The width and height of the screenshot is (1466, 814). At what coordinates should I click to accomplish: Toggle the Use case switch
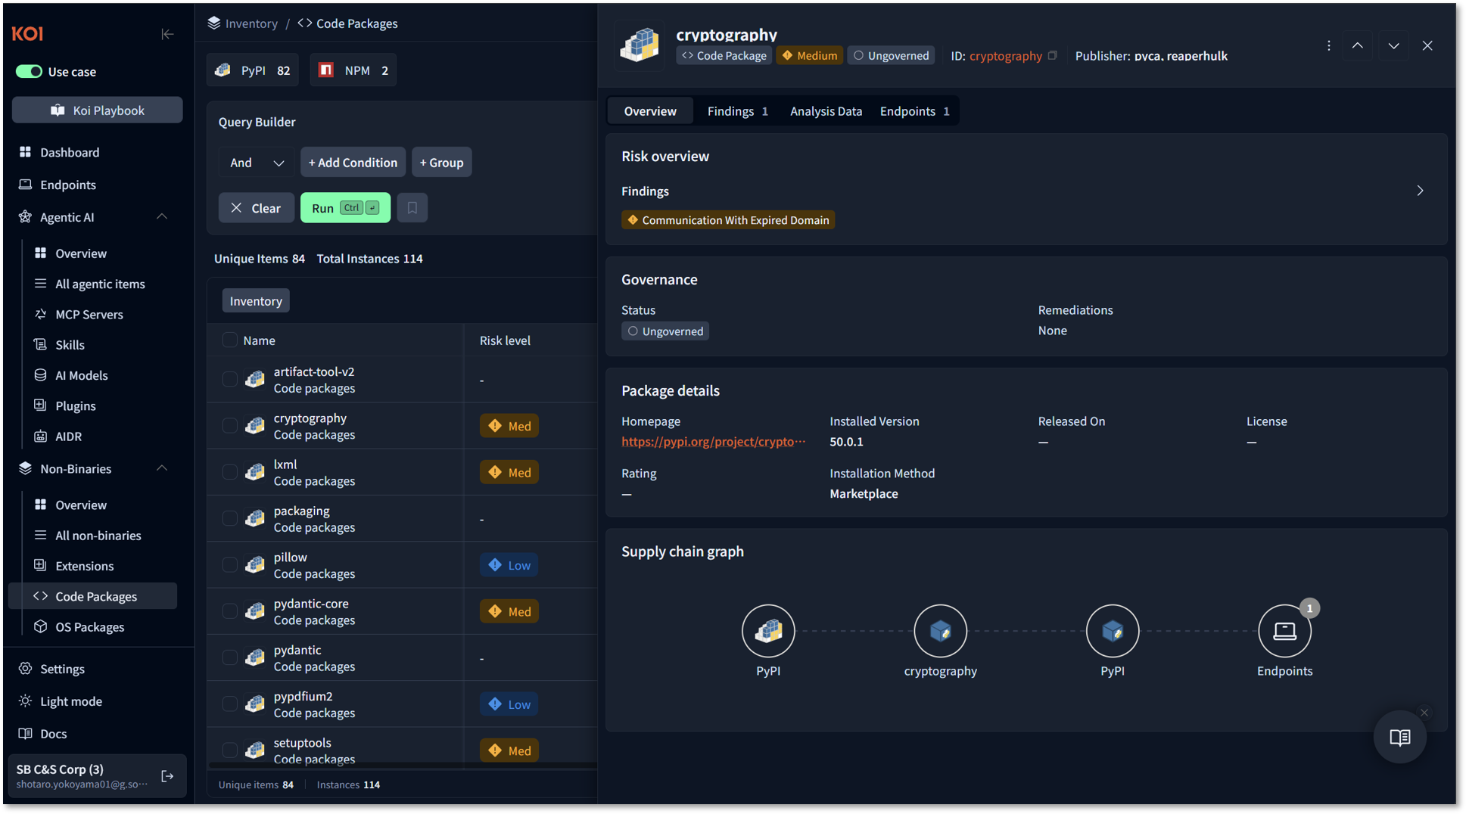point(30,71)
